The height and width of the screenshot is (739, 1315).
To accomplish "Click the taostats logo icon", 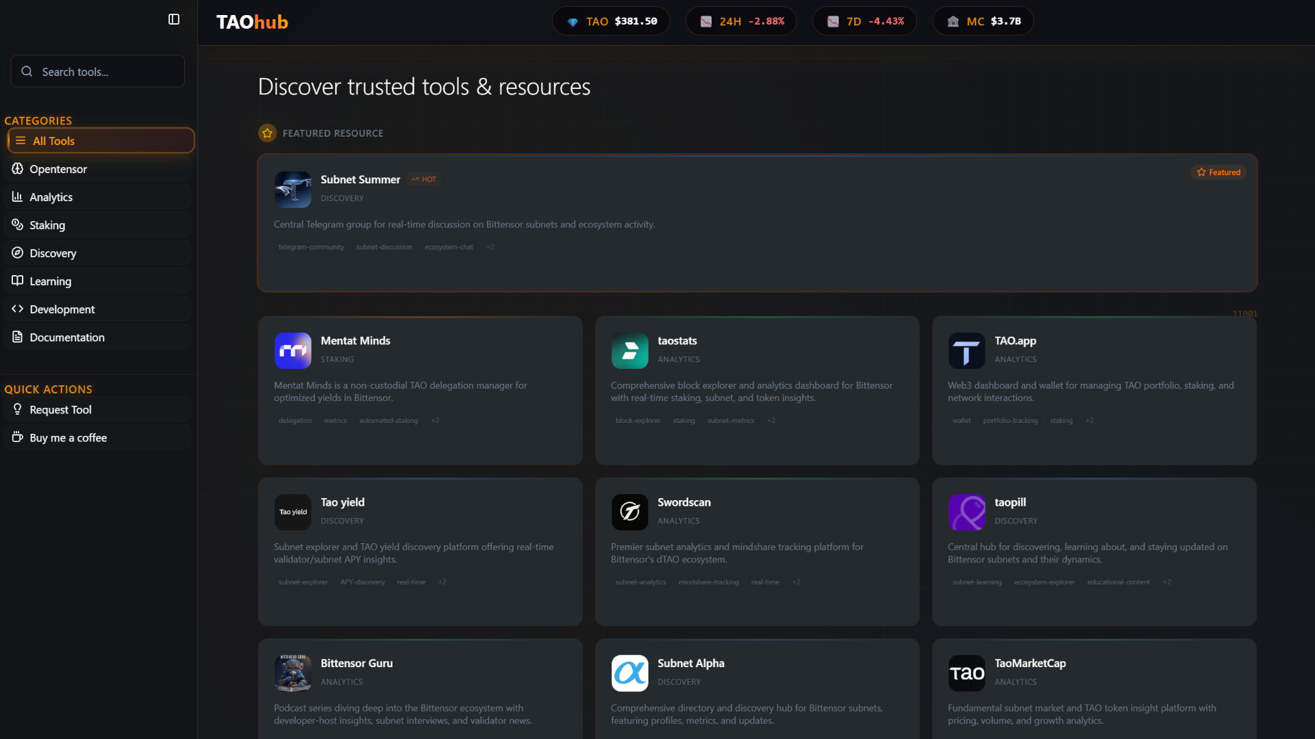I will pos(629,350).
